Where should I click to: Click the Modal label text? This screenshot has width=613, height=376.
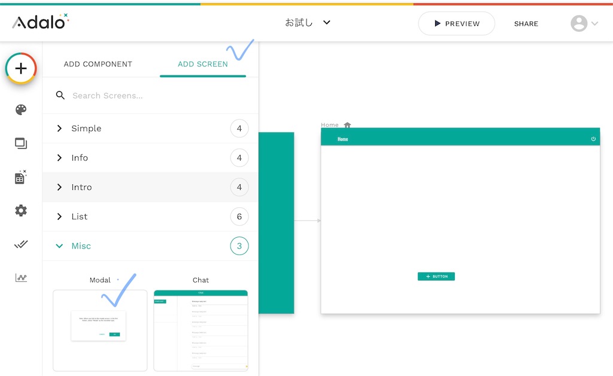click(x=100, y=280)
